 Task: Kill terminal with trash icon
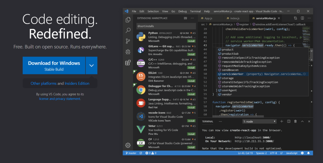tap(295, 121)
